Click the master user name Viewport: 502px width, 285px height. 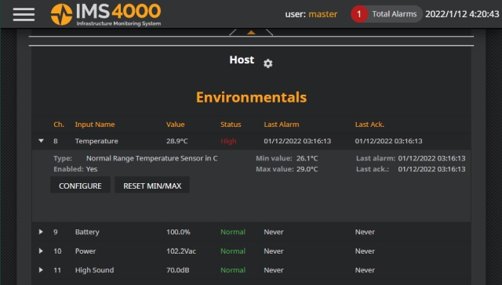[x=322, y=14]
